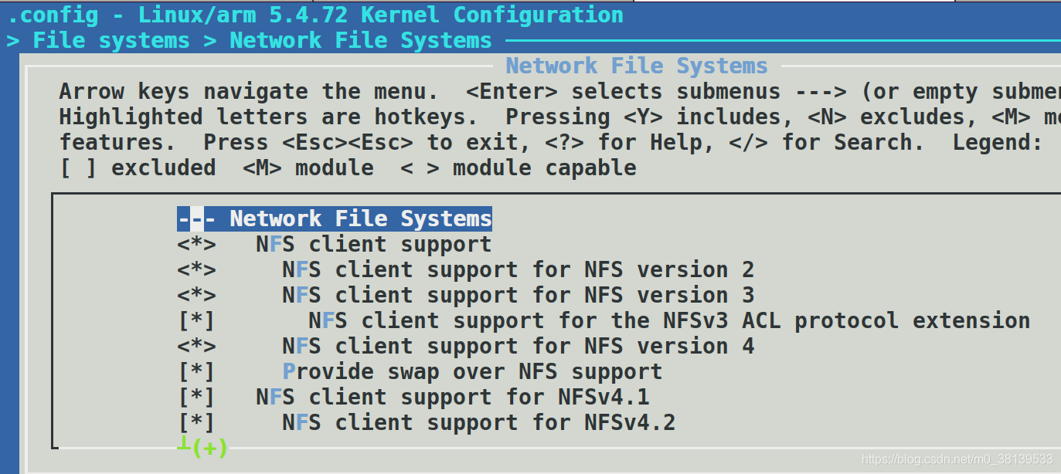Select 'NFS client support for NFS version 3'
The image size is (1061, 474).
tap(518, 296)
